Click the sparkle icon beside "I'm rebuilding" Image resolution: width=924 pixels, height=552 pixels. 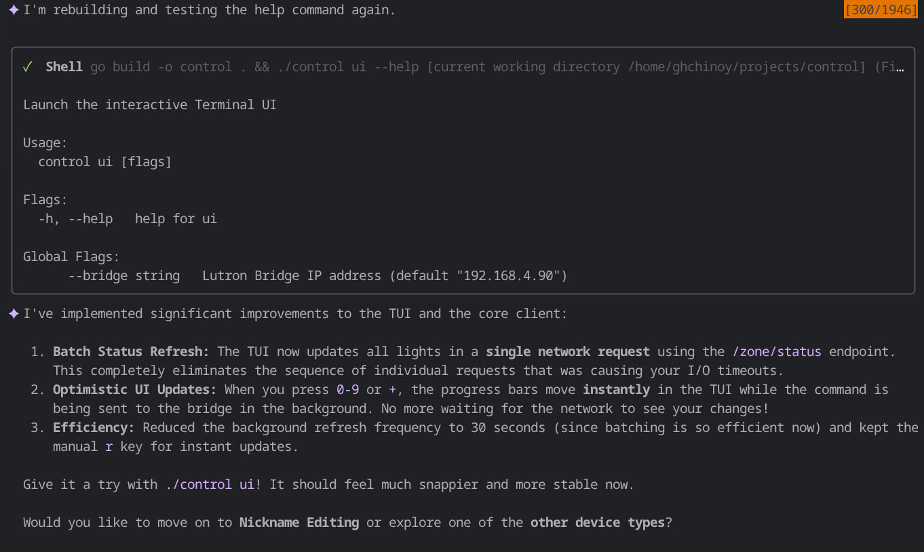coord(14,10)
